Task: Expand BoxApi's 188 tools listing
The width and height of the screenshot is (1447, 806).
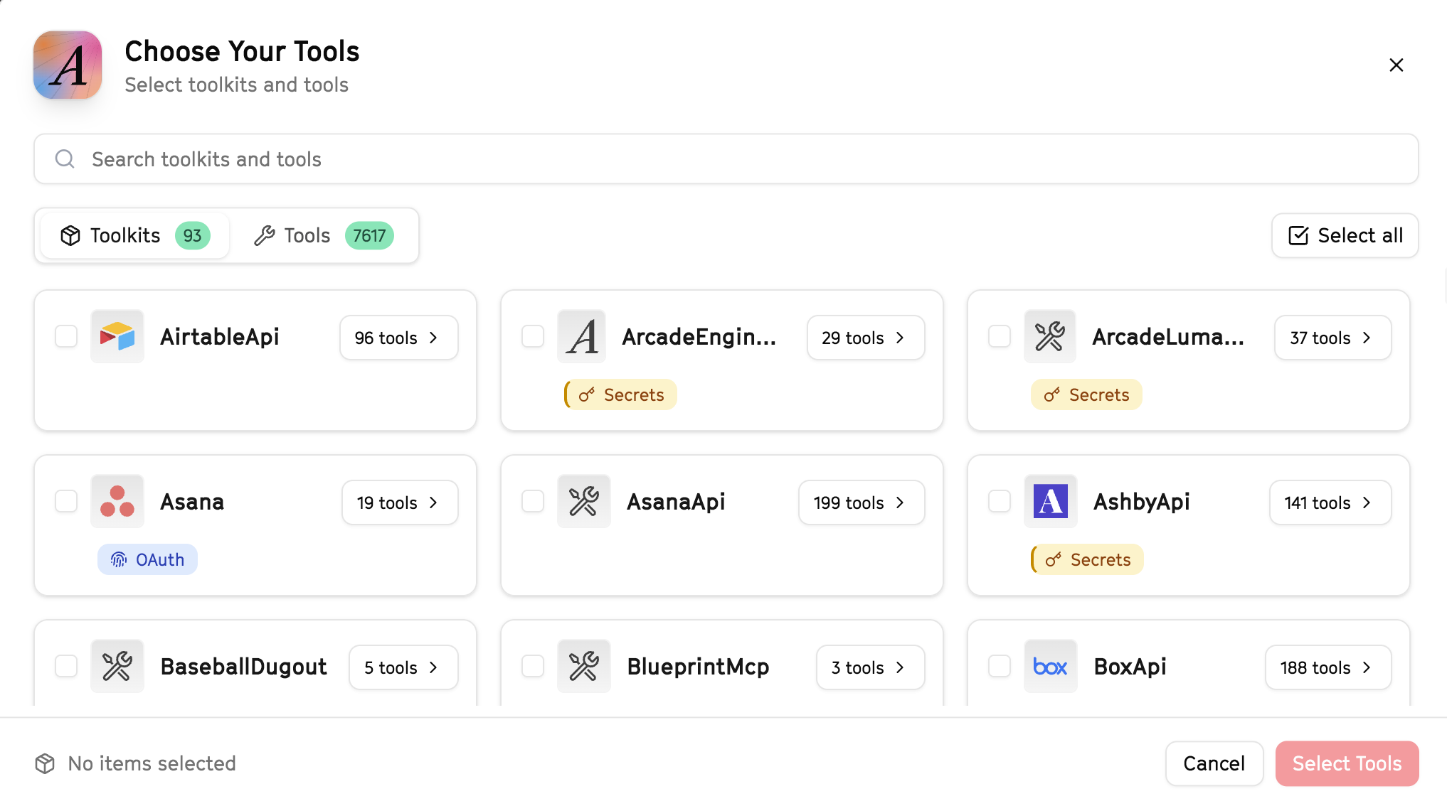Action: point(1327,667)
